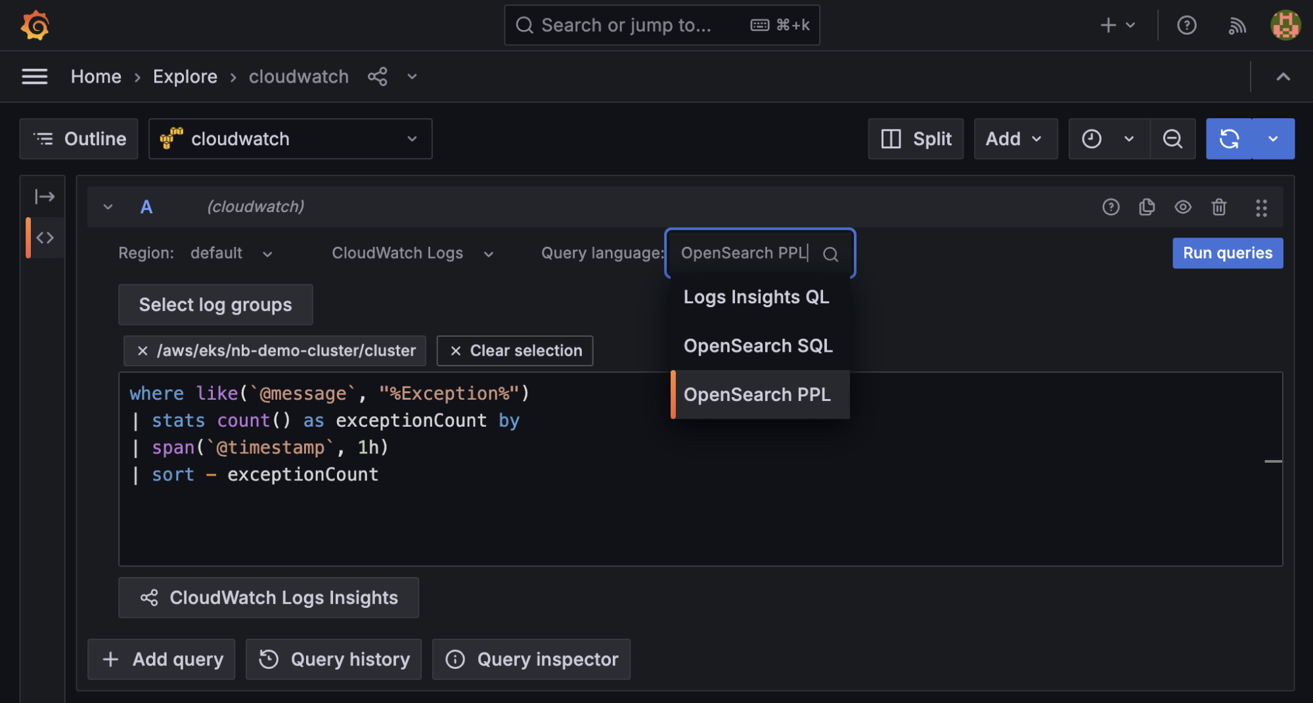This screenshot has height=703, width=1313.
Task: Open the cloudwatch data source dropdown
Action: [290, 139]
